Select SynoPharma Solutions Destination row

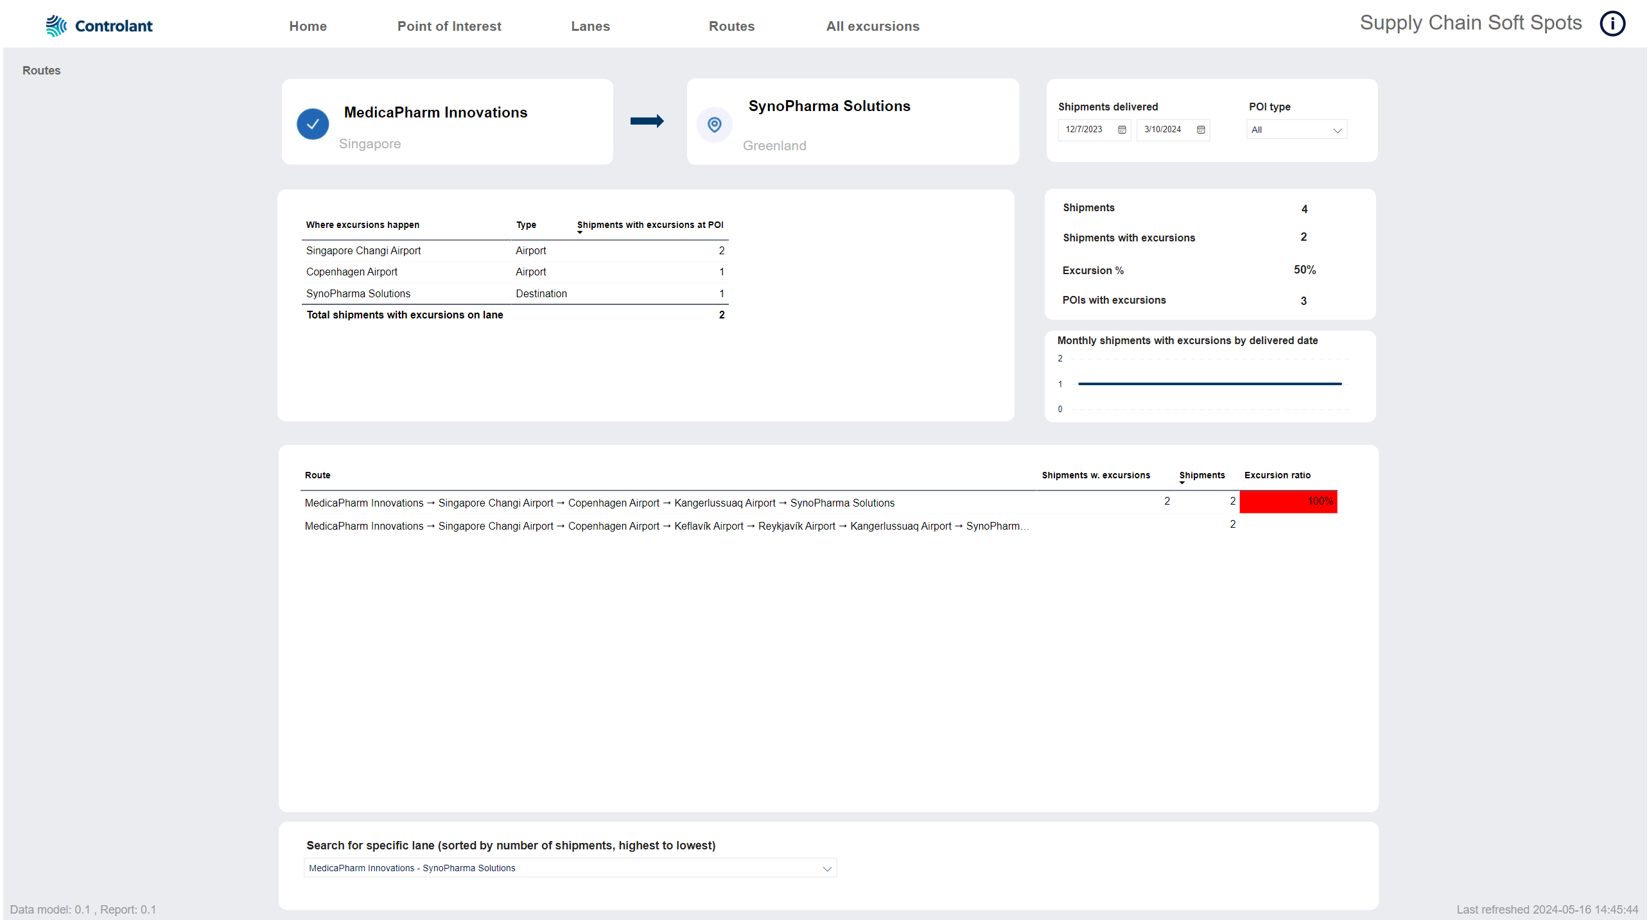514,294
